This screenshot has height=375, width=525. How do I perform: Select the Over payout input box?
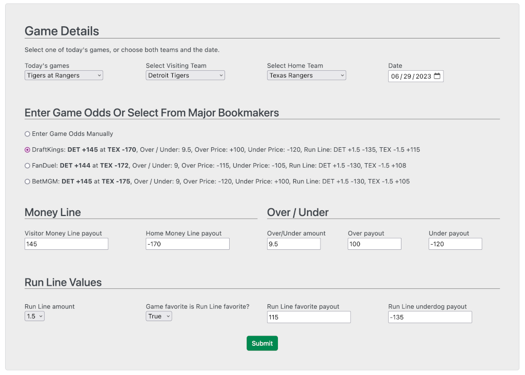(374, 243)
